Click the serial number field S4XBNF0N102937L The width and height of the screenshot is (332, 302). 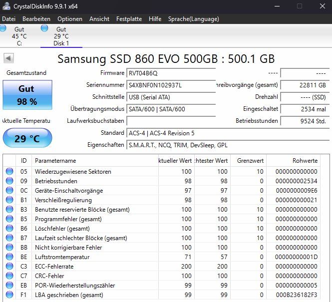(171, 85)
